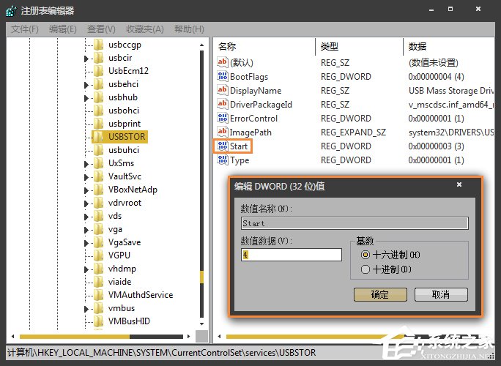Click the usbehci folder icon
Image resolution: width=501 pixels, height=366 pixels.
tap(98, 84)
